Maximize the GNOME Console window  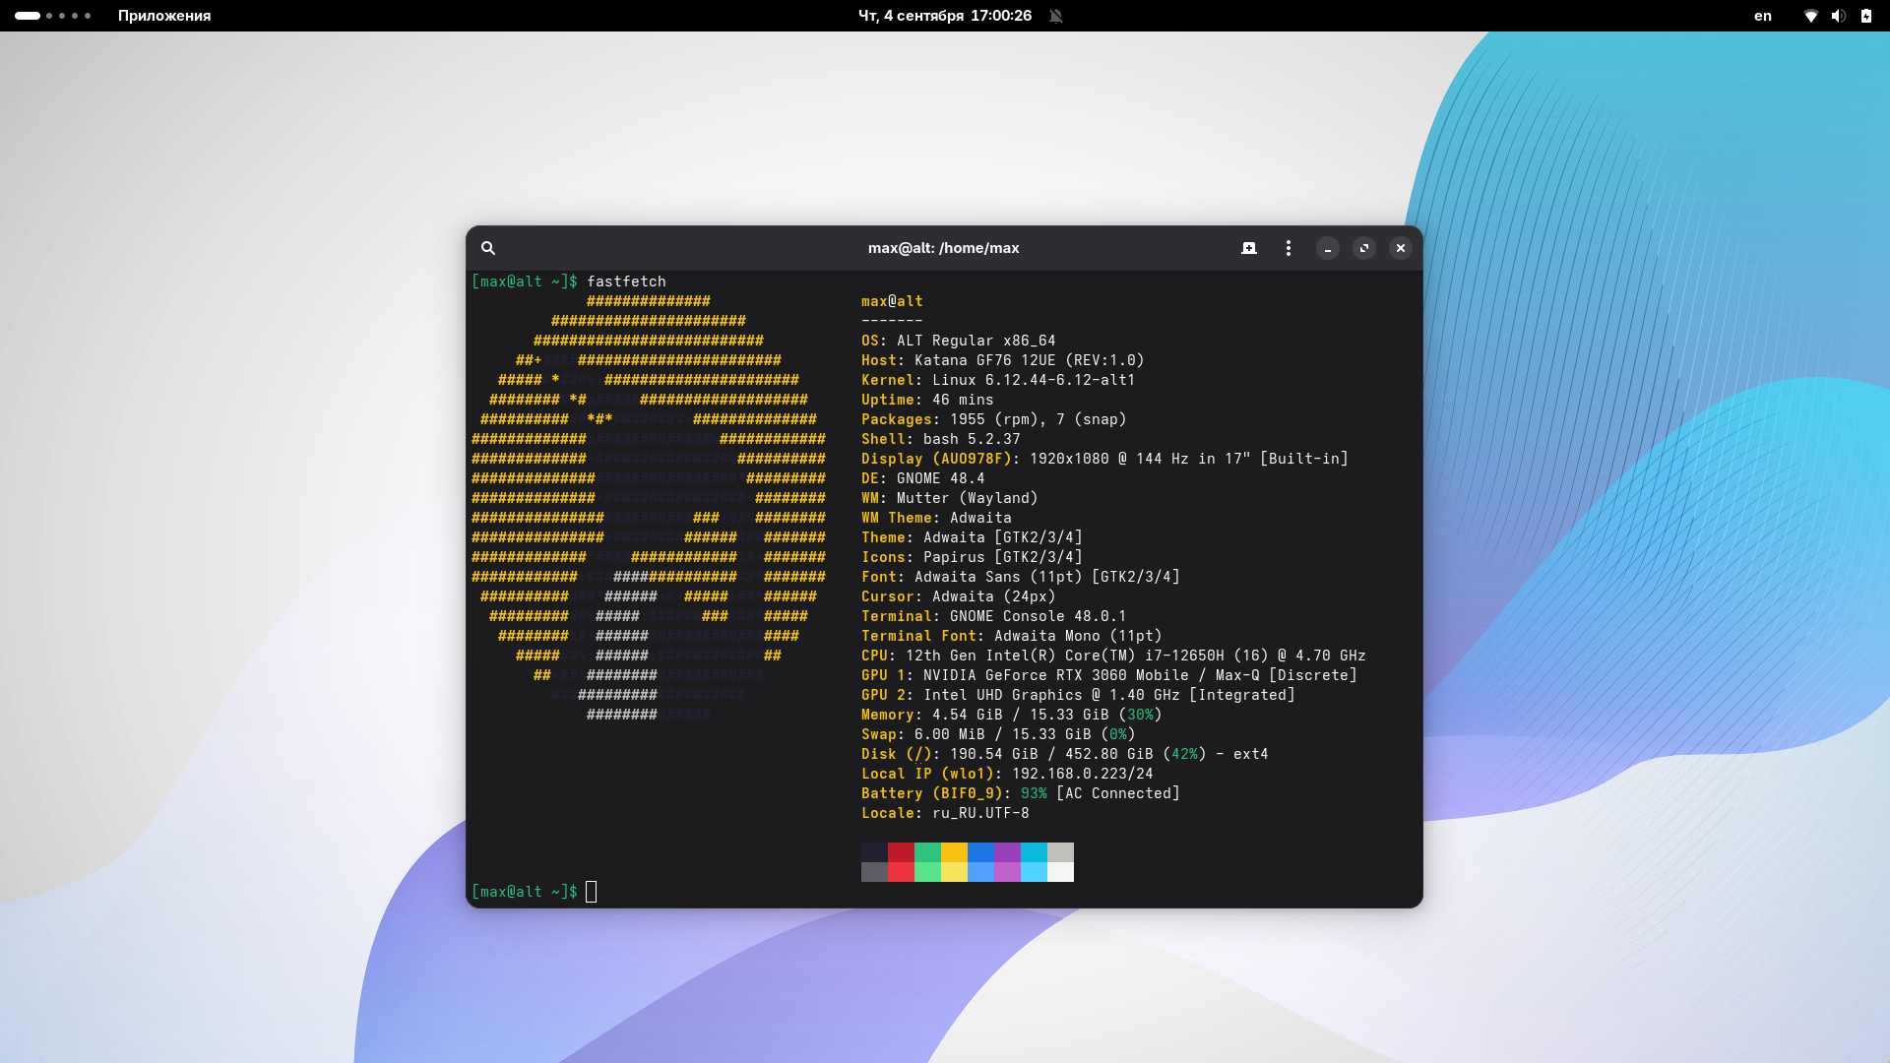click(1364, 248)
